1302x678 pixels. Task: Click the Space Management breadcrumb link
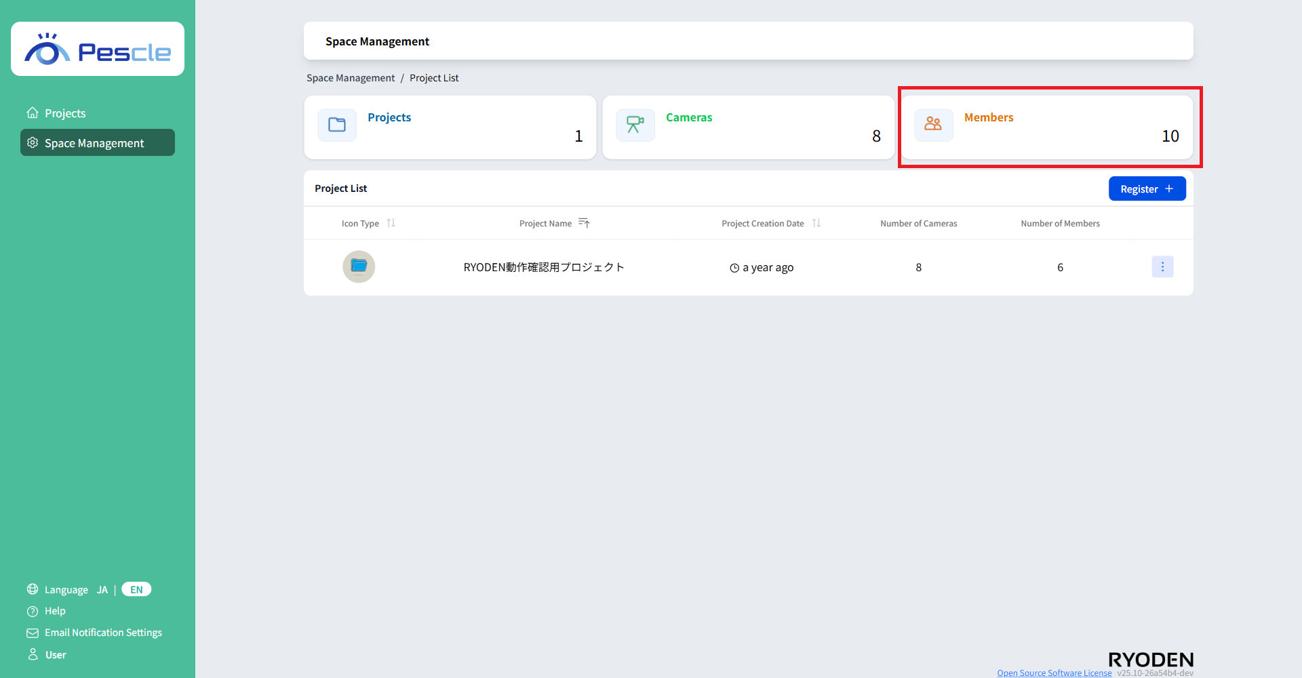coord(351,78)
